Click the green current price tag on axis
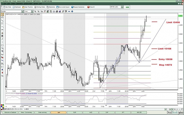 pyautogui.click(x=180, y=16)
